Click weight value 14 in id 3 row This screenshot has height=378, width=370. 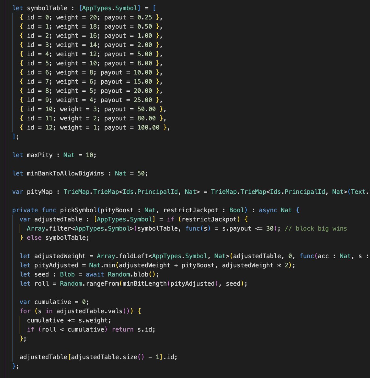93,45
